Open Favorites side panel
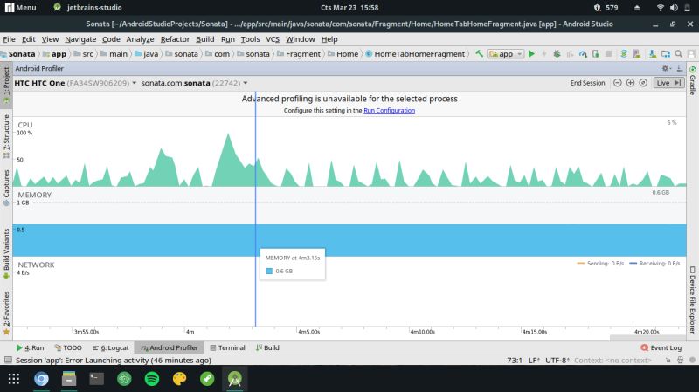 pos(6,313)
